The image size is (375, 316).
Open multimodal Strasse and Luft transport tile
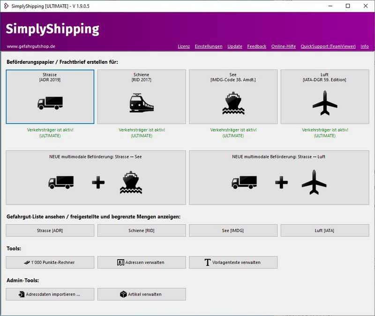279,177
